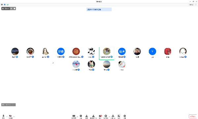198x119 pixels.
Task: Open the manage members panel
Action: click(x=93, y=116)
